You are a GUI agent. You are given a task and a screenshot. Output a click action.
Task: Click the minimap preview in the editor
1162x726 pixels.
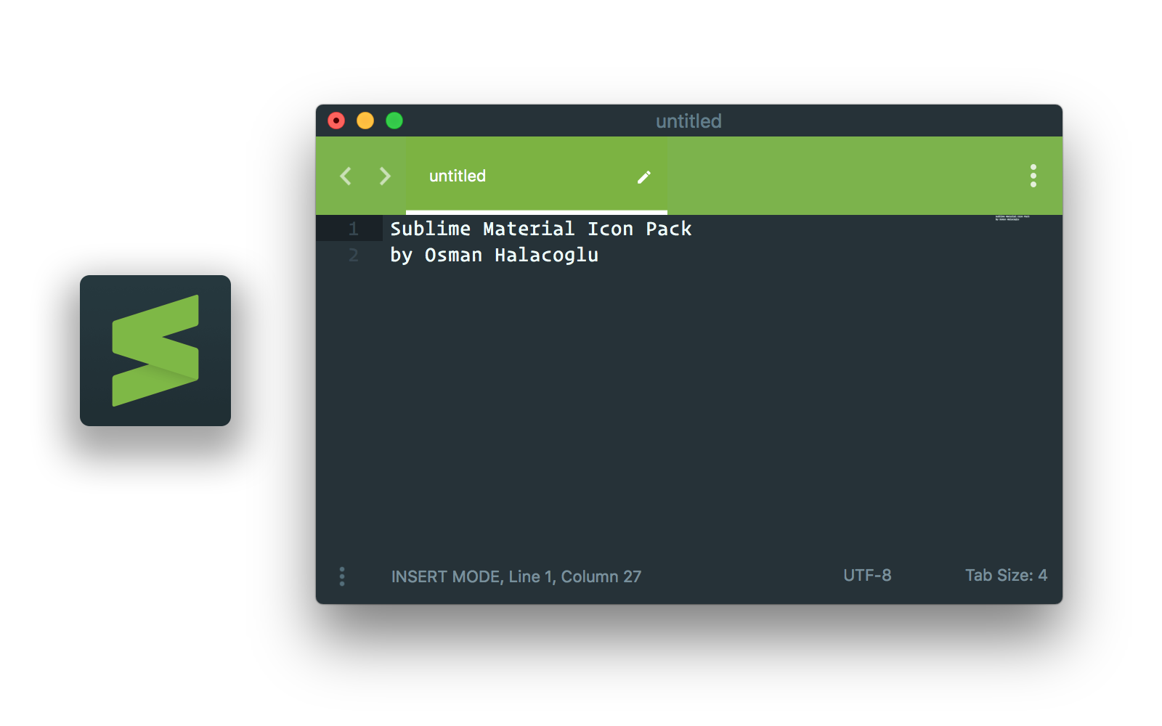[1012, 218]
